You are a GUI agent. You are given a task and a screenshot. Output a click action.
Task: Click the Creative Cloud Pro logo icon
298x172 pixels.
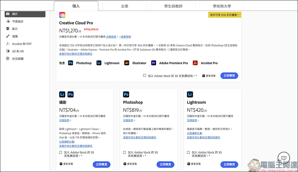[62, 15]
